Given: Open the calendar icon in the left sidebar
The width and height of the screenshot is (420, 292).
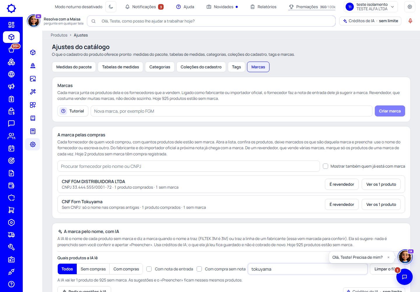Looking at the screenshot, I should [x=11, y=148].
